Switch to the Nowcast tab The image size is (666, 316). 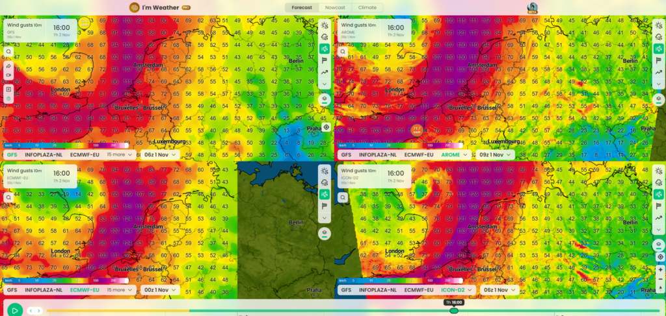coord(335,8)
